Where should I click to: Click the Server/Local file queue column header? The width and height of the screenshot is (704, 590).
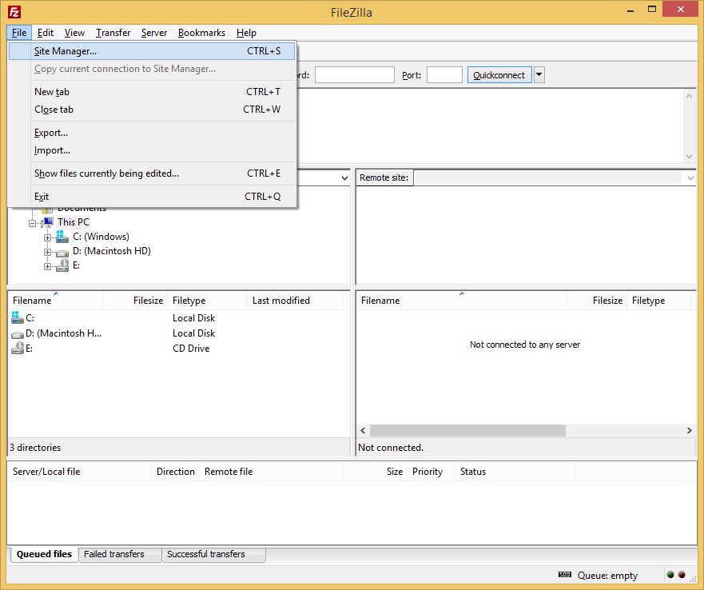click(x=79, y=472)
